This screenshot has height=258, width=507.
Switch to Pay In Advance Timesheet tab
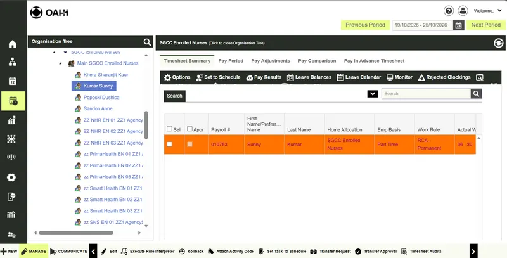[x=374, y=61]
